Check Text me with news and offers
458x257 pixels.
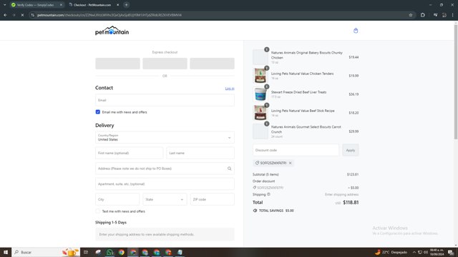98,211
